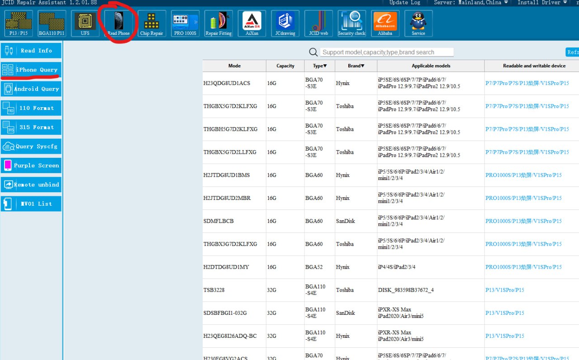This screenshot has height=360, width=579.
Task: Open the Service contact icon
Action: tap(418, 24)
